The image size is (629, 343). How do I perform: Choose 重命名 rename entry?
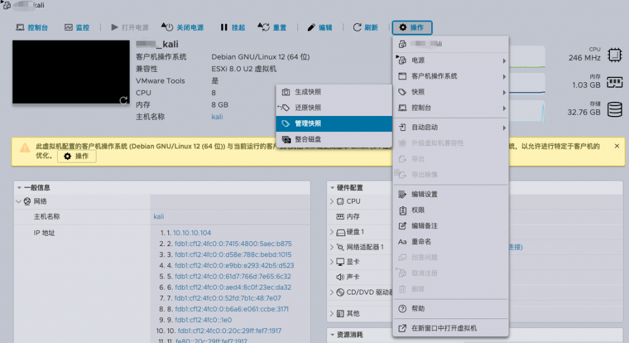pyautogui.click(x=450, y=241)
